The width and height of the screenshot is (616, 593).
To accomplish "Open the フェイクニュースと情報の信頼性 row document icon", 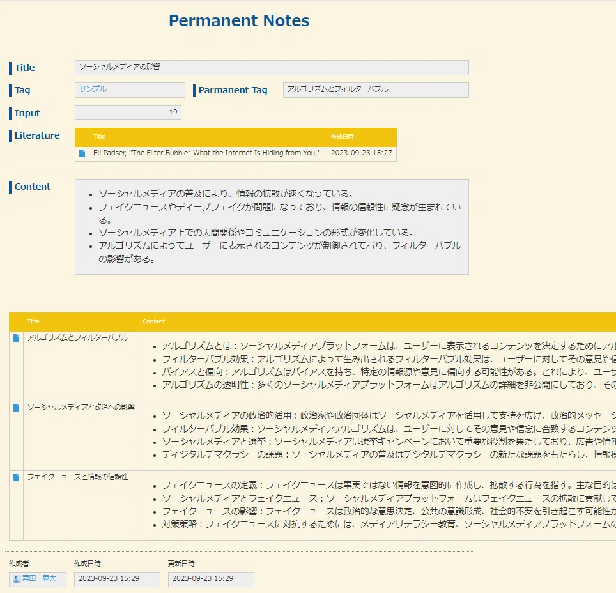I will [x=16, y=477].
